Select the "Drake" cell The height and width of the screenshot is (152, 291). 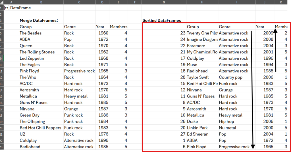(x=202, y=121)
